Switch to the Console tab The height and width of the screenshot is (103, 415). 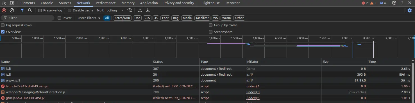[47, 3]
